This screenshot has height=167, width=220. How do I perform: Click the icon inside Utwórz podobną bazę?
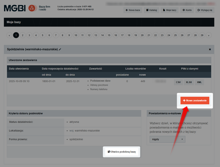click(109, 152)
